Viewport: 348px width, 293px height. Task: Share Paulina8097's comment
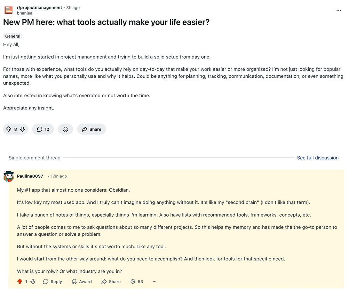coord(111,282)
